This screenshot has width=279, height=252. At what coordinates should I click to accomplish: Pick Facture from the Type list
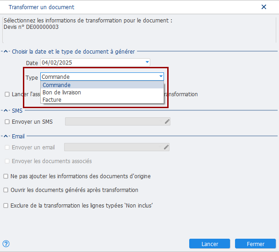[x=52, y=99]
